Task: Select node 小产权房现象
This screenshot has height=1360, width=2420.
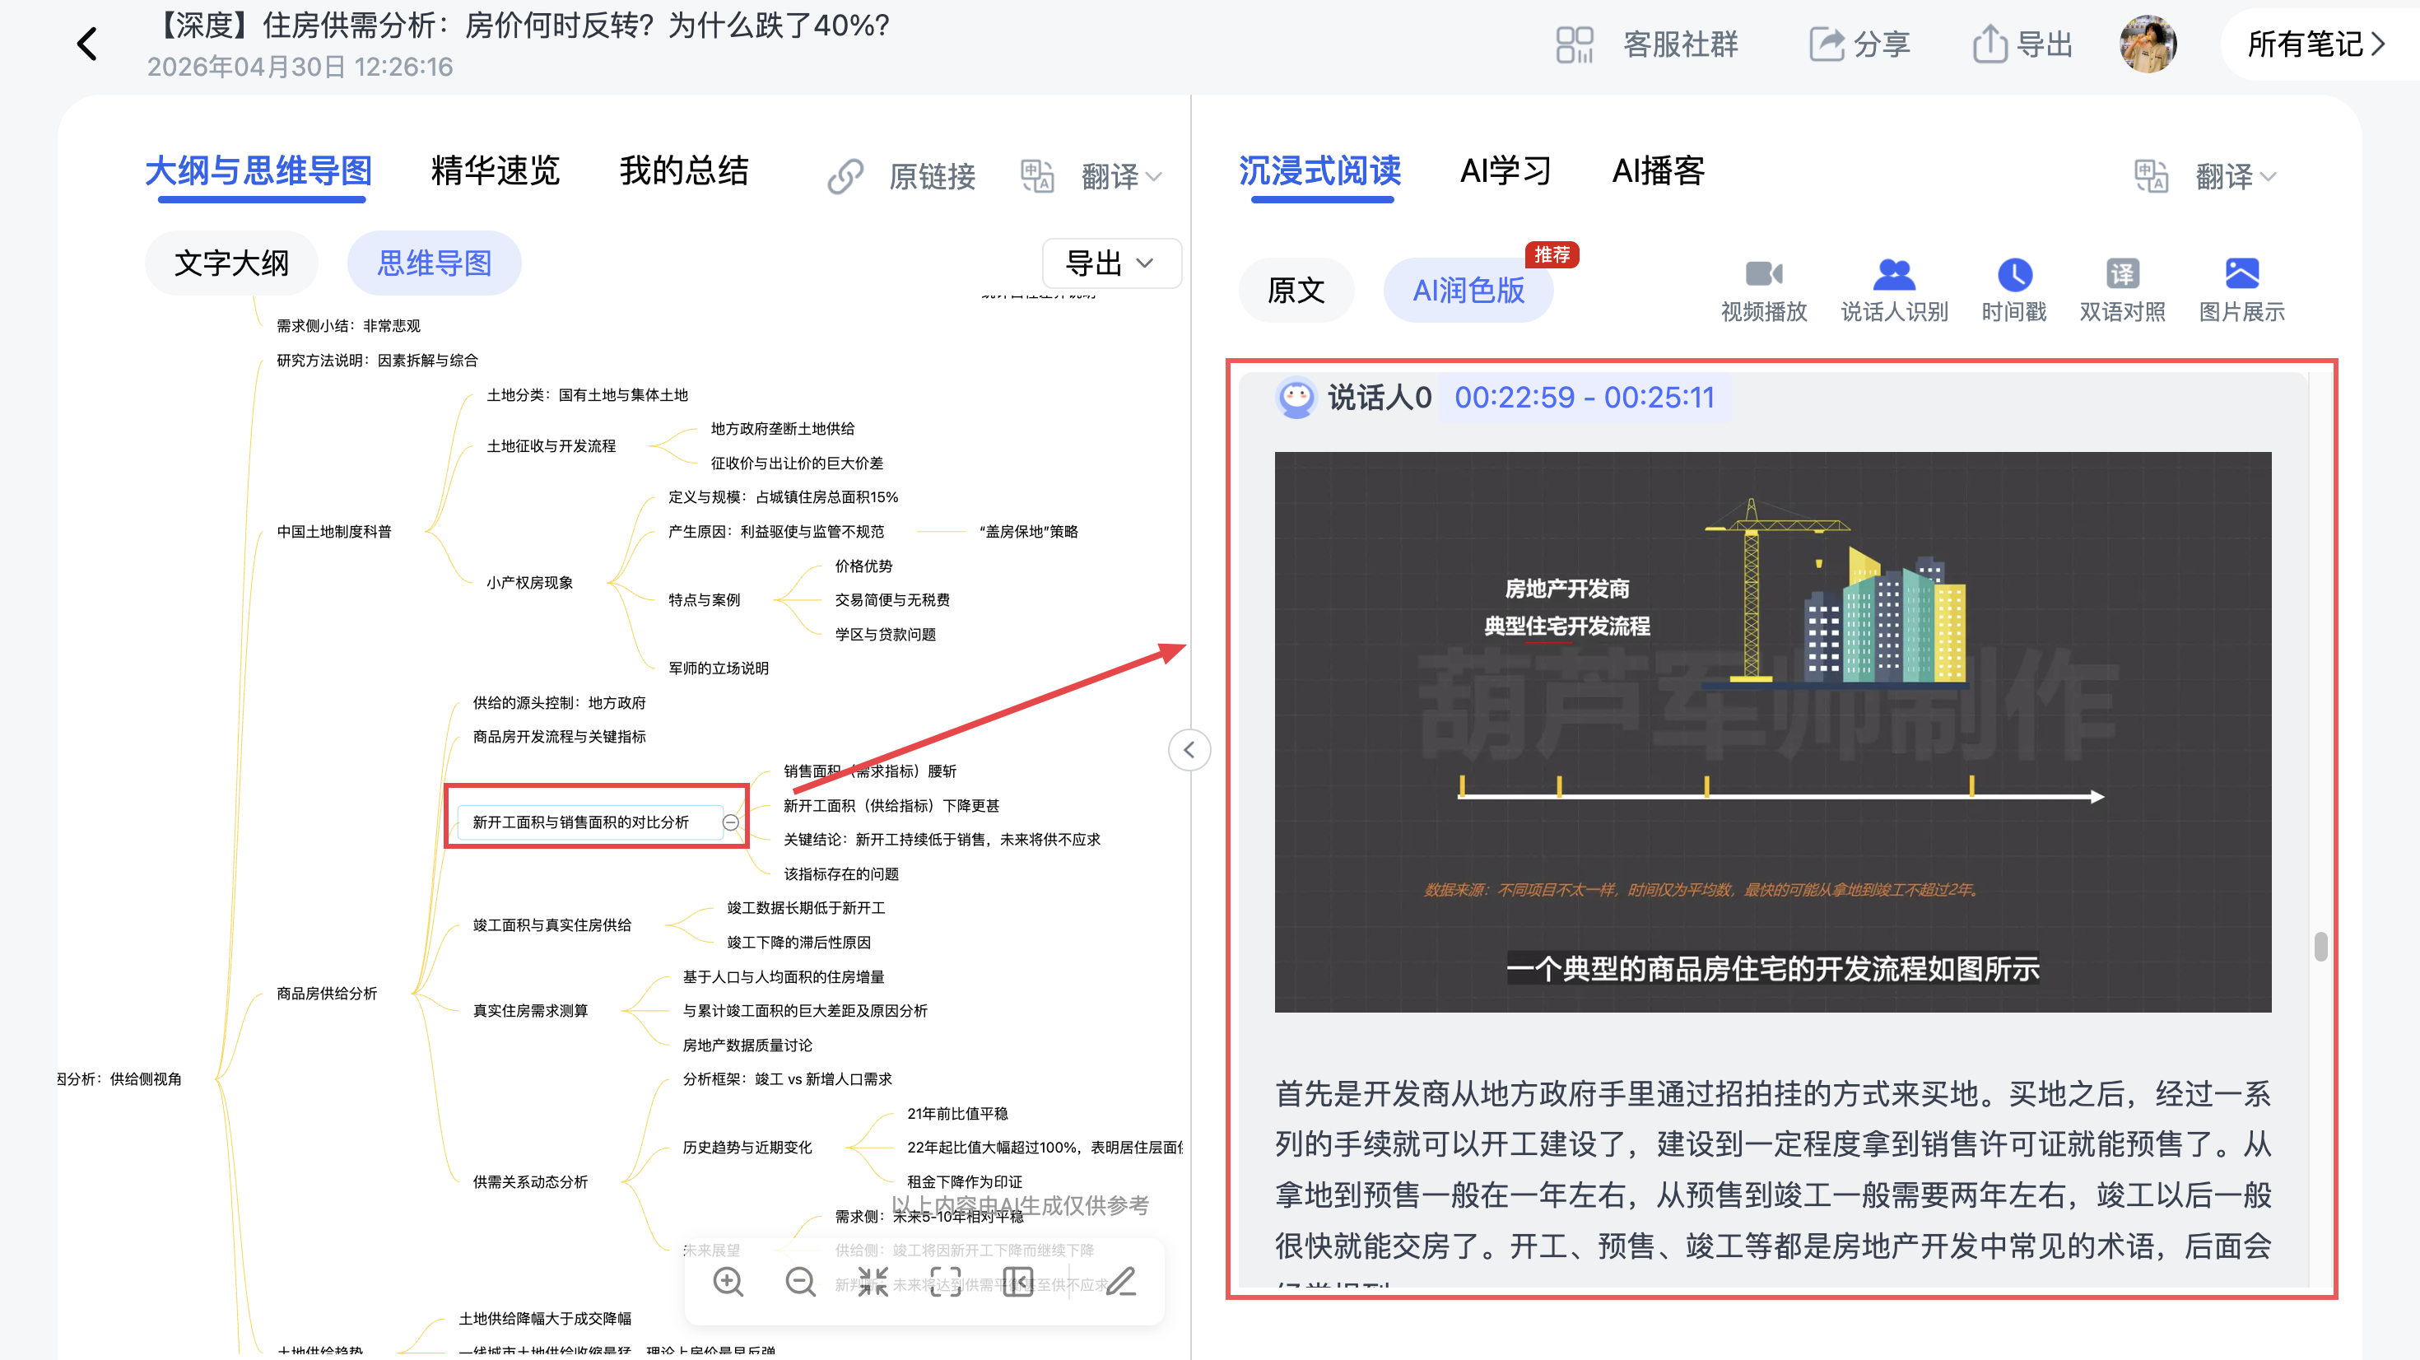Action: pyautogui.click(x=530, y=583)
